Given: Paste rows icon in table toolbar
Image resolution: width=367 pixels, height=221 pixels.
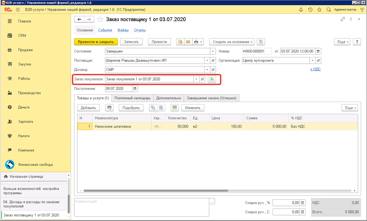Looking at the screenshot, I should 161,108.
